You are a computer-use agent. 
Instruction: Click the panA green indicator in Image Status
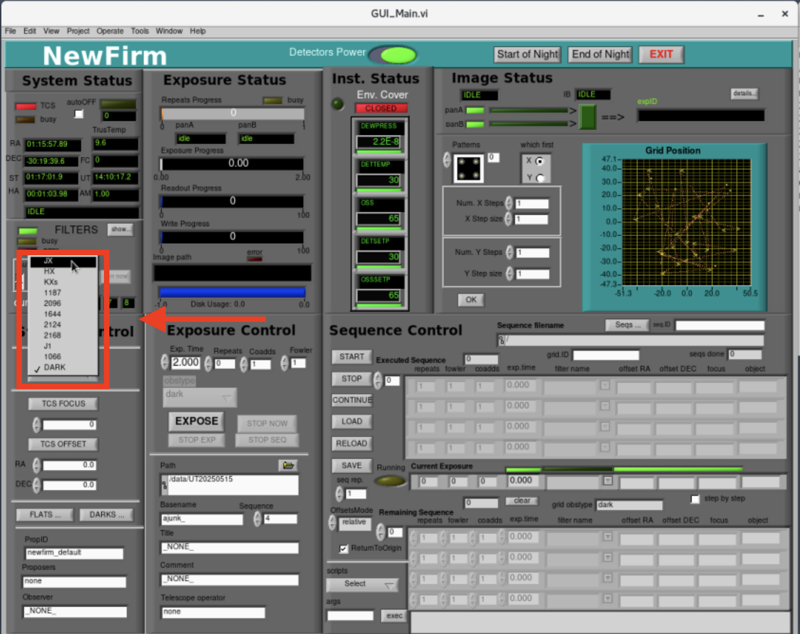tap(474, 110)
